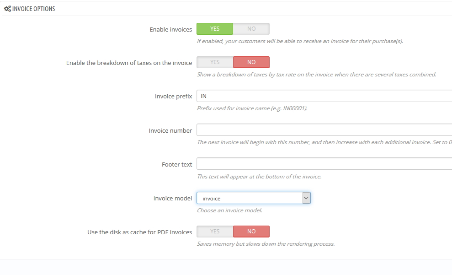
Task: Turn on disk cache for PDF invoices
Action: click(215, 232)
